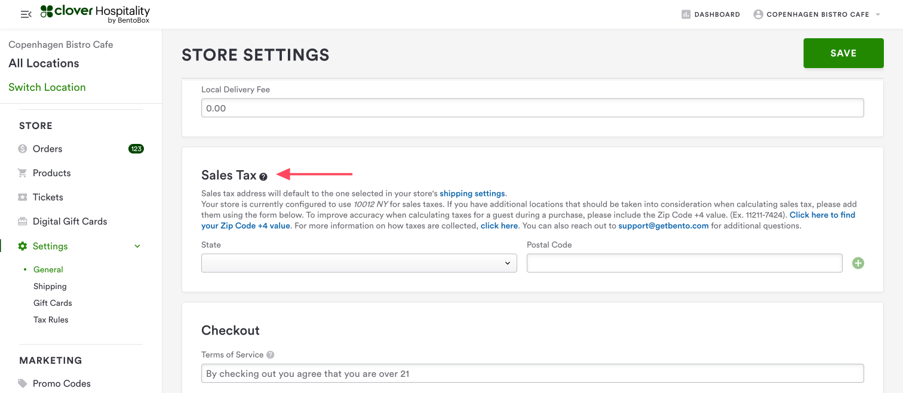
Task: Click the Digital Gift Cards icon
Action: pyautogui.click(x=23, y=222)
